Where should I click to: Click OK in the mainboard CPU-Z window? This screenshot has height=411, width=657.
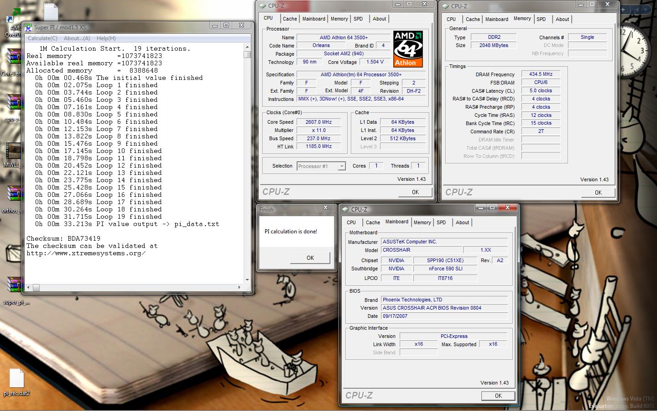(498, 396)
